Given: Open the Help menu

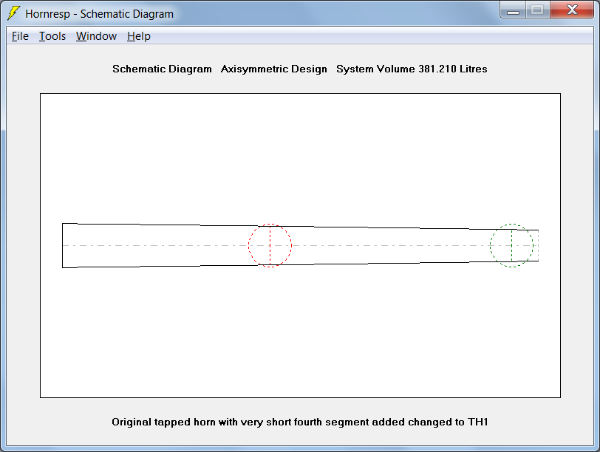Looking at the screenshot, I should coord(138,36).
